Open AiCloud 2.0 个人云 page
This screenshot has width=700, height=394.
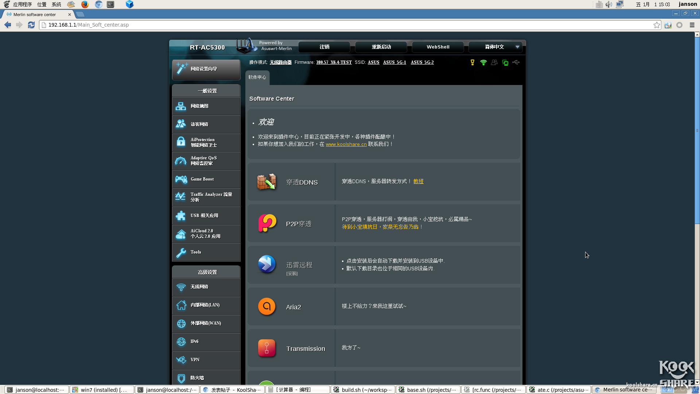point(206,234)
